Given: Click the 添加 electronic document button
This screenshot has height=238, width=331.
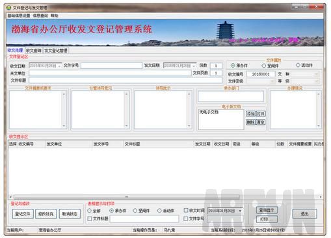Looking at the screenshot, I should 251,114.
